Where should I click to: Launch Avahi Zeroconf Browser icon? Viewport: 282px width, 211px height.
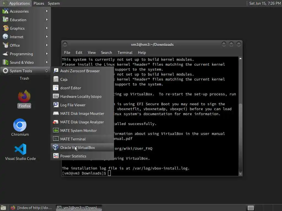tap(56, 71)
